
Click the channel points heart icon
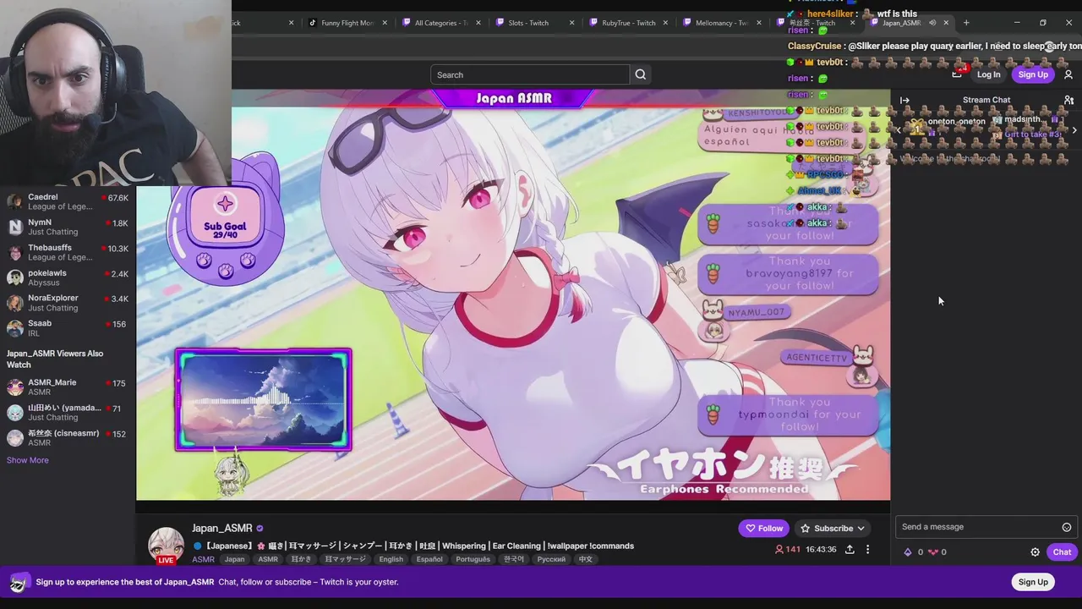pos(932,552)
